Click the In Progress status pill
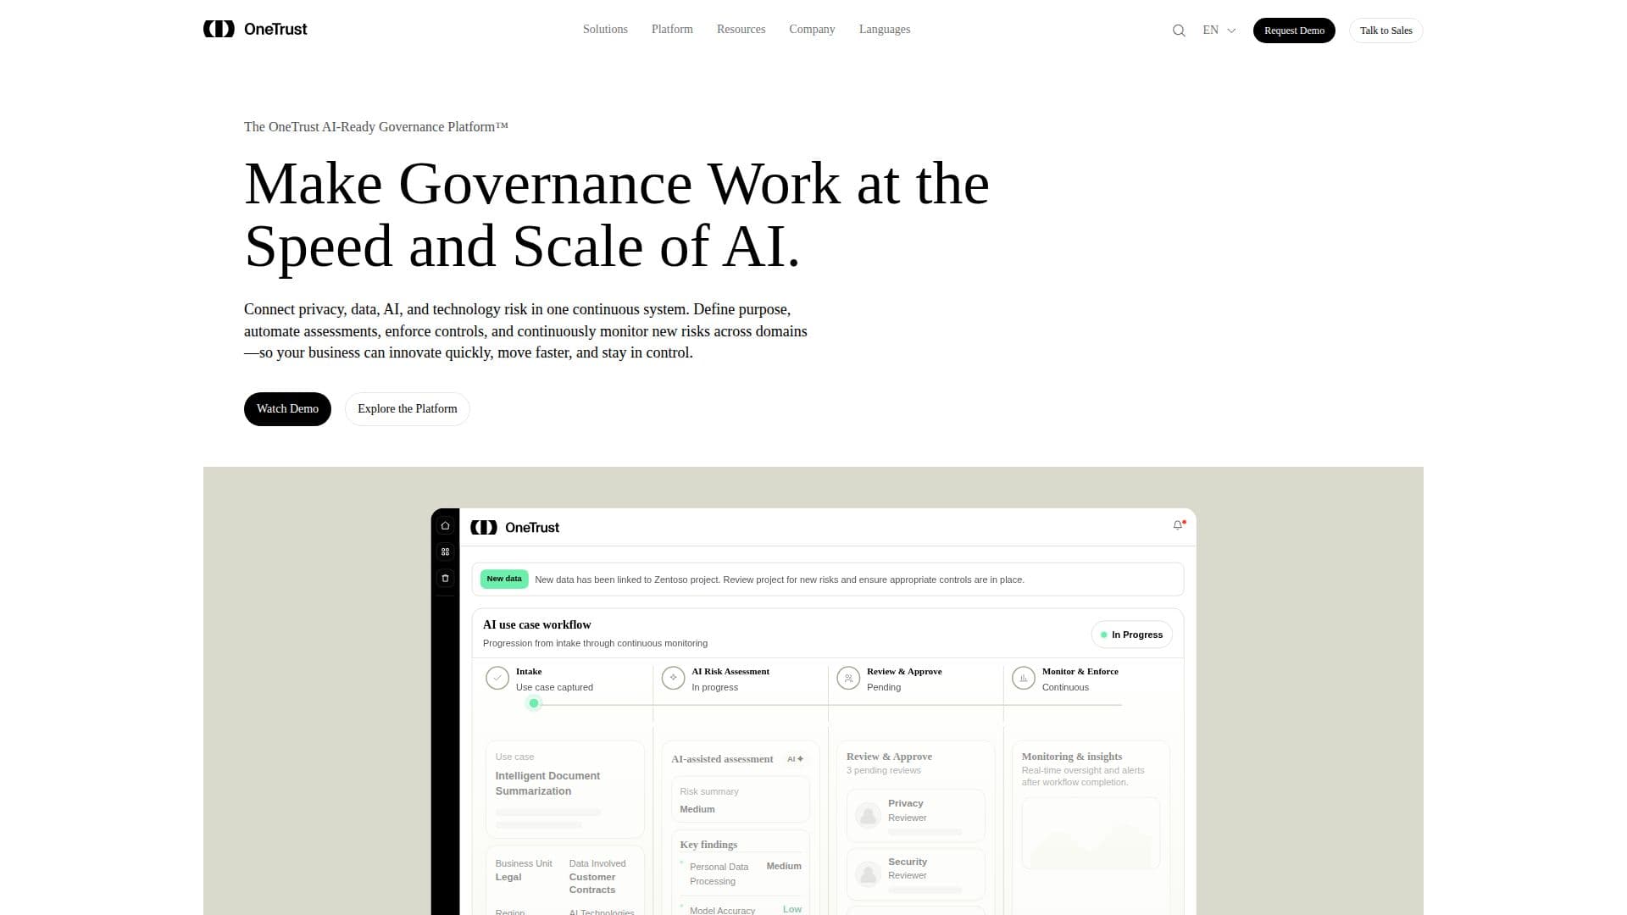 [x=1131, y=635]
